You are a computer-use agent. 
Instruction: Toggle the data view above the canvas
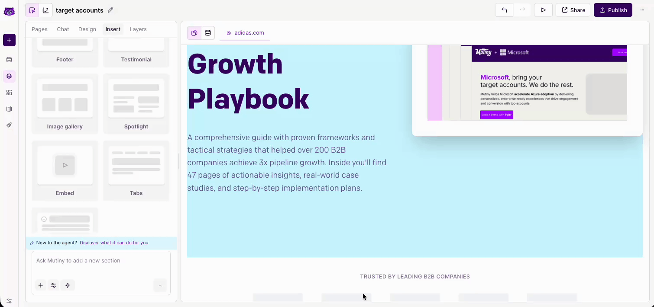pos(208,33)
